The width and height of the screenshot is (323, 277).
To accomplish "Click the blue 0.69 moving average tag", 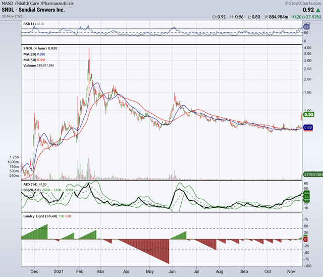I will (x=308, y=127).
